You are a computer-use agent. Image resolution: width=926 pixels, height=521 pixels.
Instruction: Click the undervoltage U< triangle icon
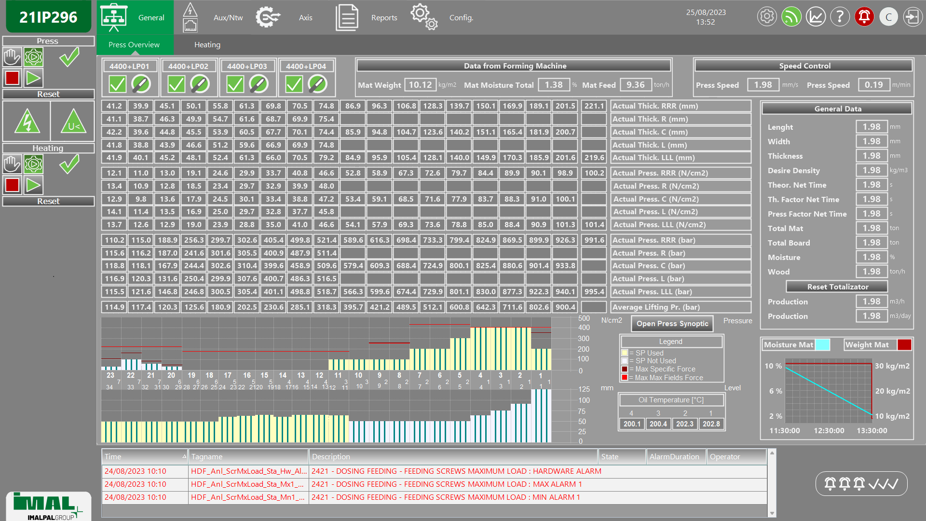pyautogui.click(x=73, y=121)
